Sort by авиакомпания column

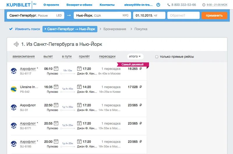point(24,57)
